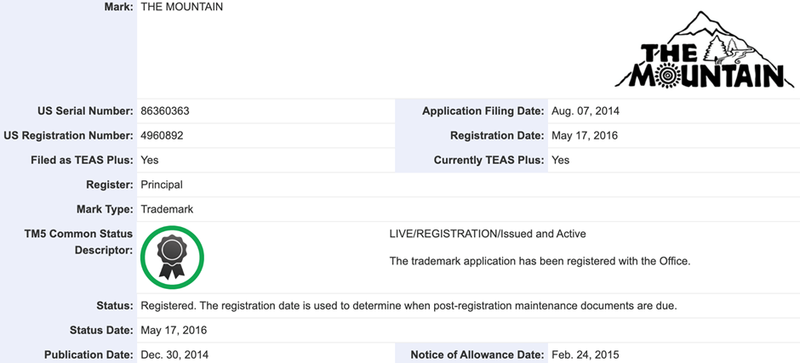
Task: Click the US Serial Number label
Action: [x=85, y=111]
